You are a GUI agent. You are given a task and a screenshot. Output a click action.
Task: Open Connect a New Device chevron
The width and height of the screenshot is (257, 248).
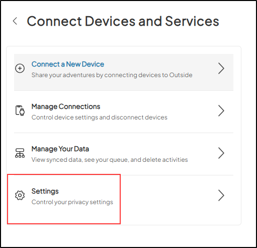tap(221, 69)
